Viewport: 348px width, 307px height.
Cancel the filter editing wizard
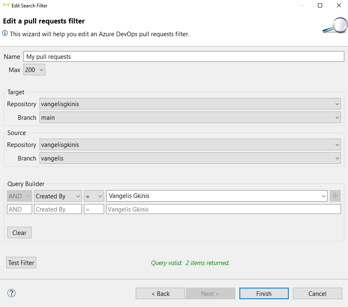[317, 293]
